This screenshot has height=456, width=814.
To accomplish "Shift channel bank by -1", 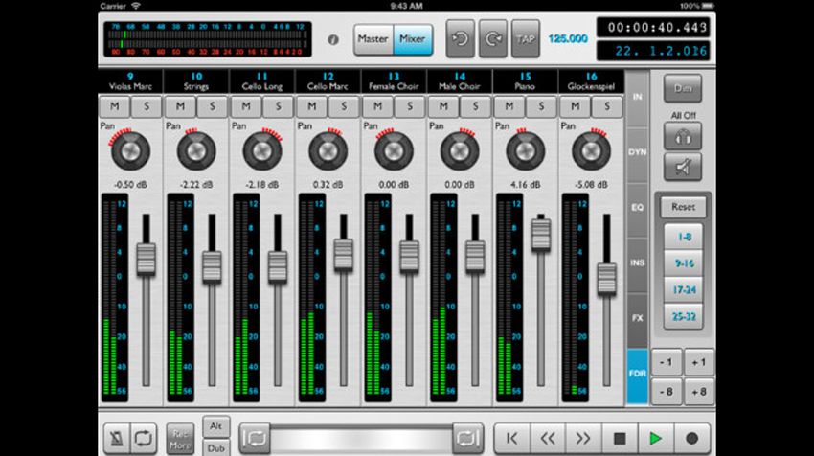I will click(667, 362).
